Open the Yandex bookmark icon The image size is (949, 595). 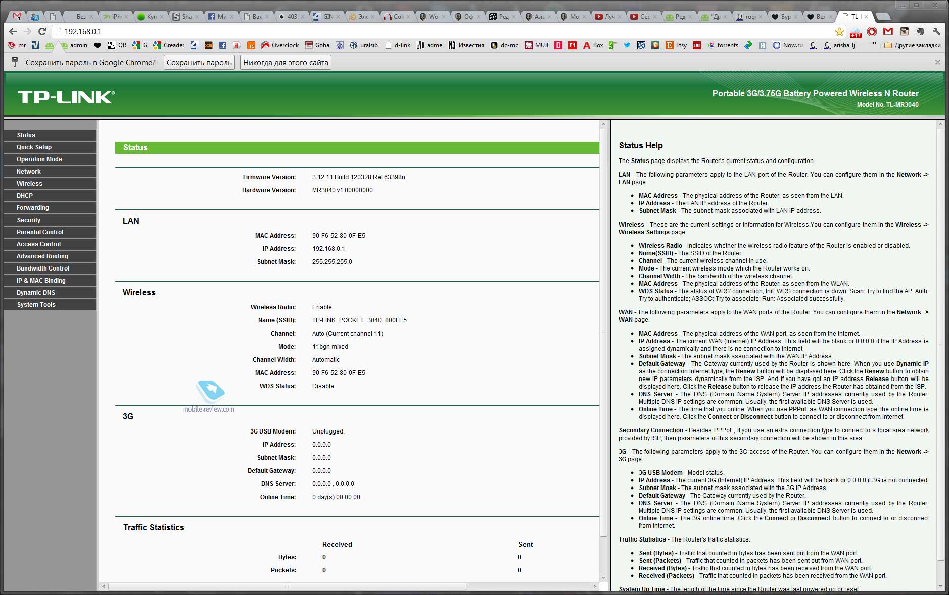coord(236,45)
